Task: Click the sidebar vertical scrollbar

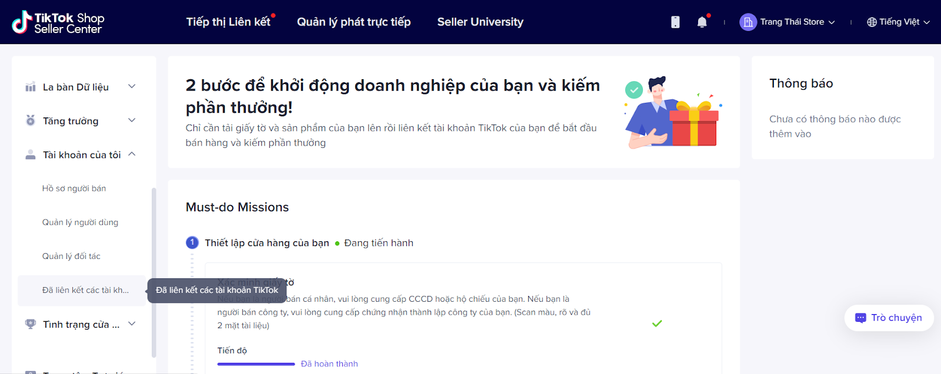Action: tap(154, 272)
